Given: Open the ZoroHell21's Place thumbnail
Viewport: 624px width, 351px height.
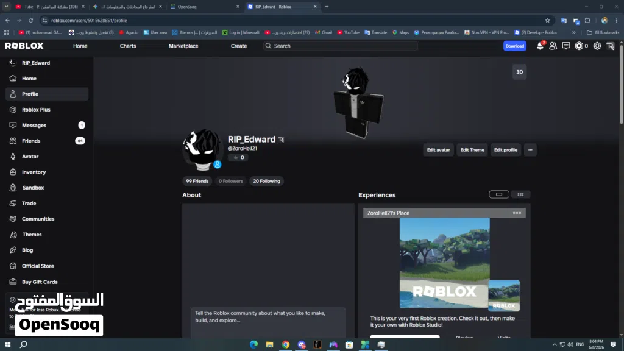Looking at the screenshot, I should (444, 263).
